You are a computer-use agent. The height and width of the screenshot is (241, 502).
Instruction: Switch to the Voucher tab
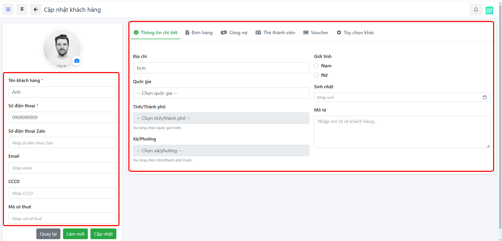pyautogui.click(x=316, y=33)
